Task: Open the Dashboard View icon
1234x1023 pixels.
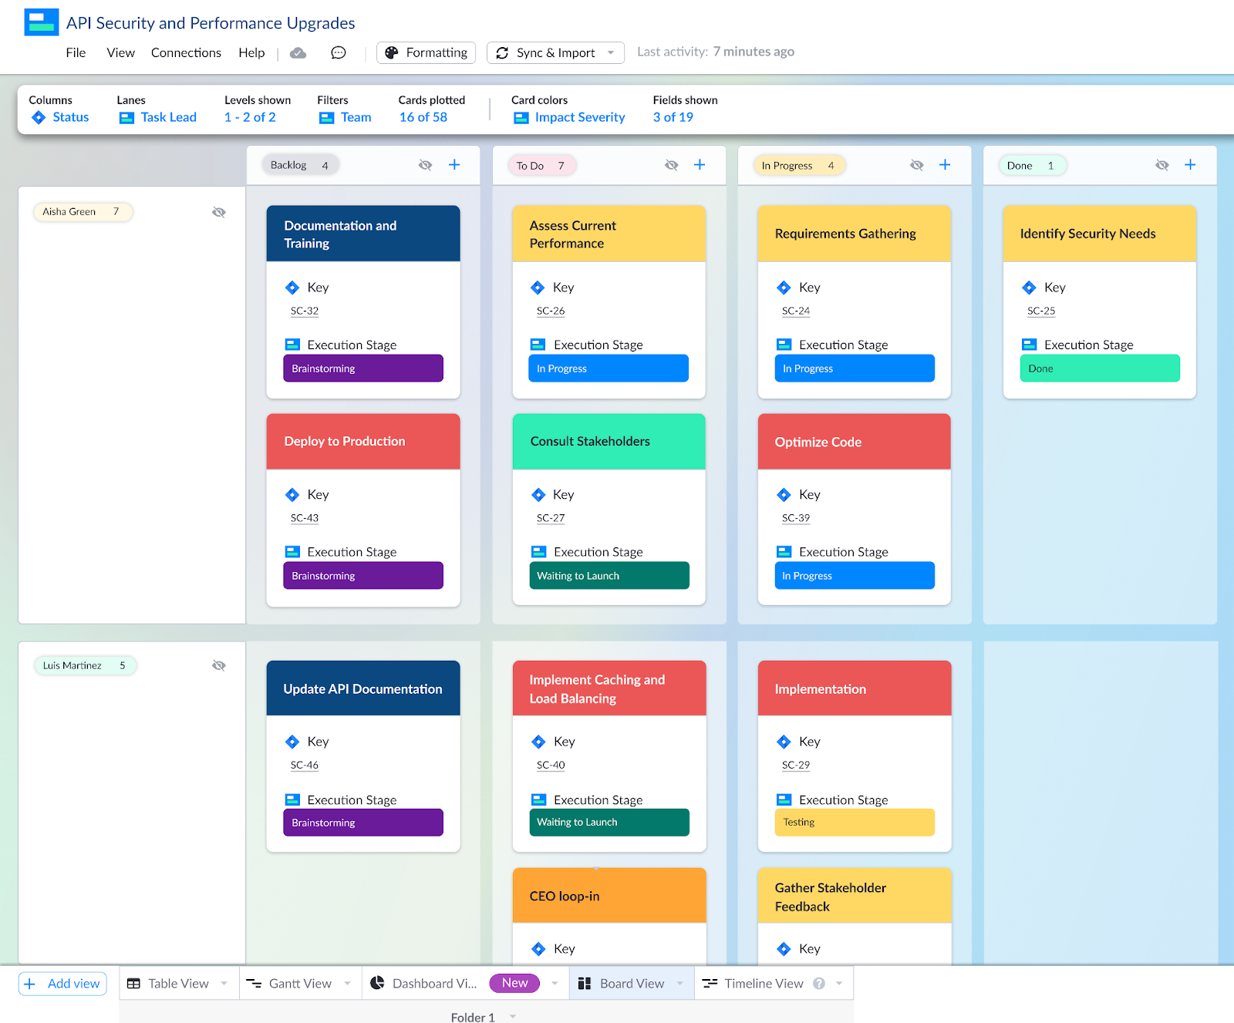Action: tap(378, 983)
